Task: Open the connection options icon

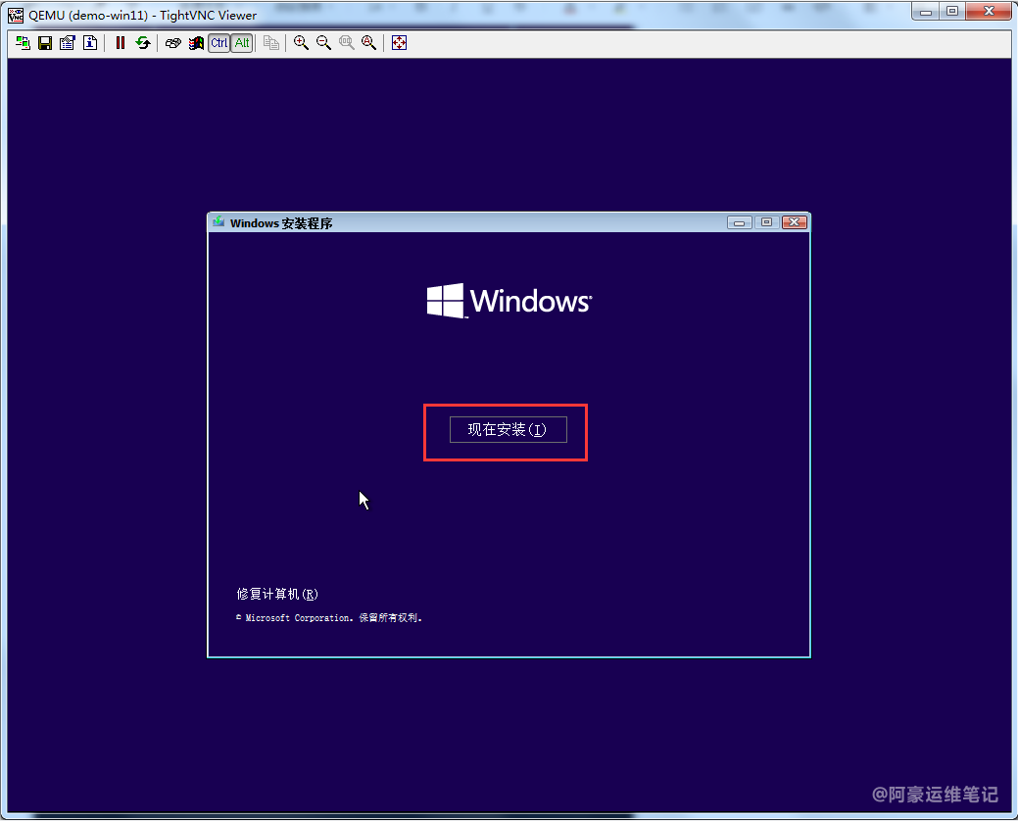Action: (x=68, y=43)
